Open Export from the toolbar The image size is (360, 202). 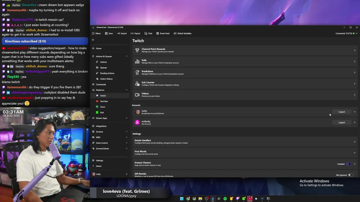pos(136,33)
